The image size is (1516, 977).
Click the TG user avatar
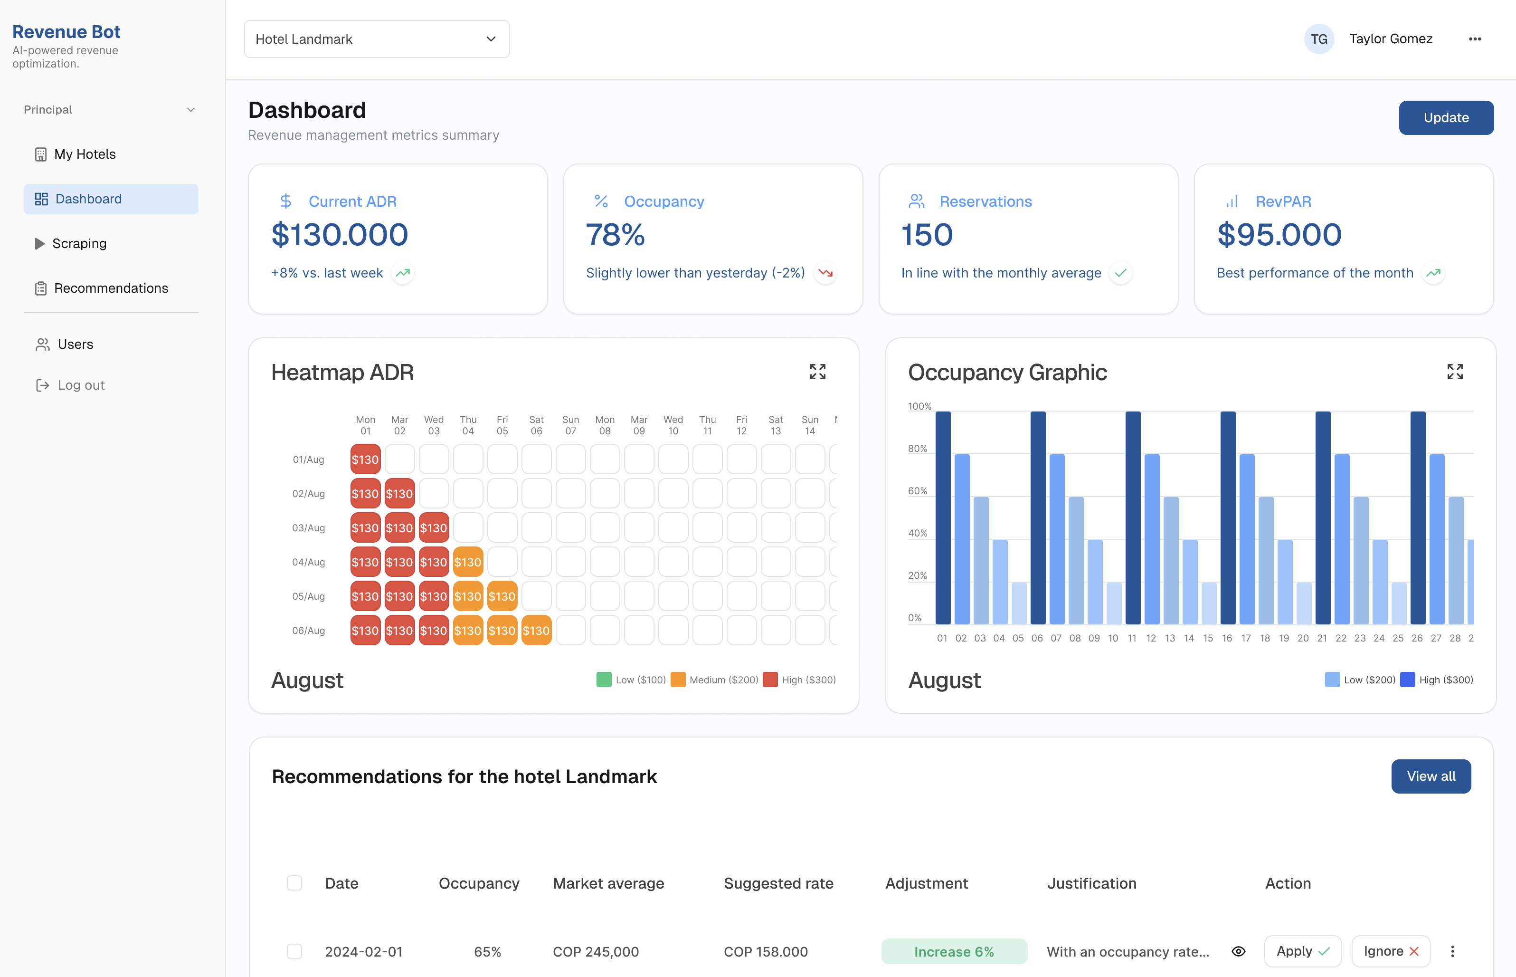click(1319, 39)
